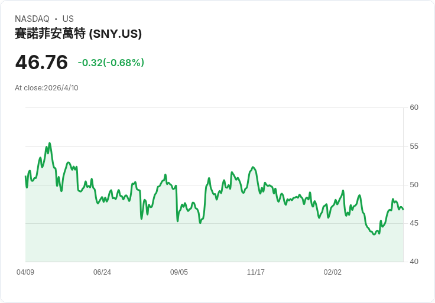Click the -0.32(-0.68%) price change
This screenshot has width=435, height=303.
(111, 63)
